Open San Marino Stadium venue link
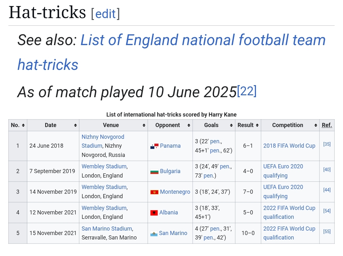343x256 pixels. click(x=107, y=229)
